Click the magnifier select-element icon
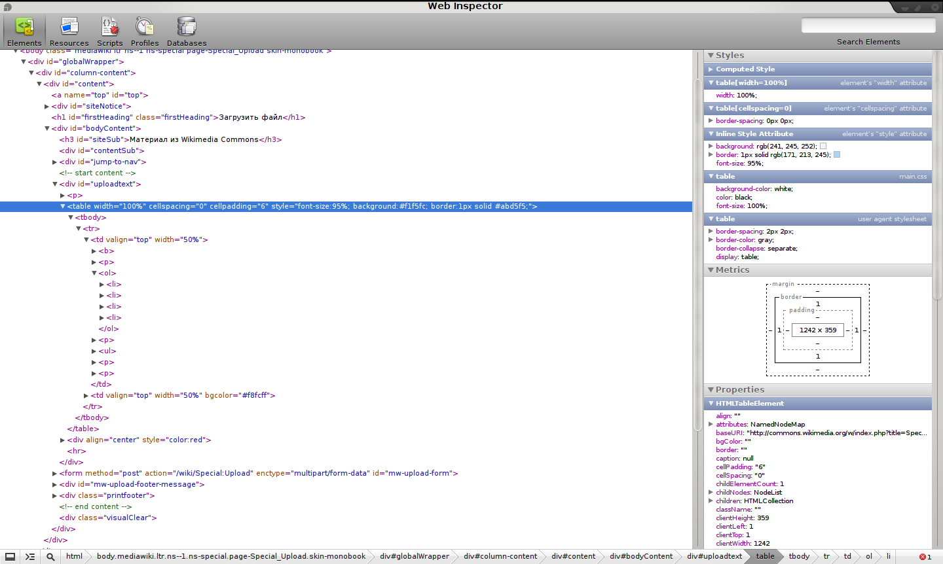The height and width of the screenshot is (564, 943). (x=50, y=557)
